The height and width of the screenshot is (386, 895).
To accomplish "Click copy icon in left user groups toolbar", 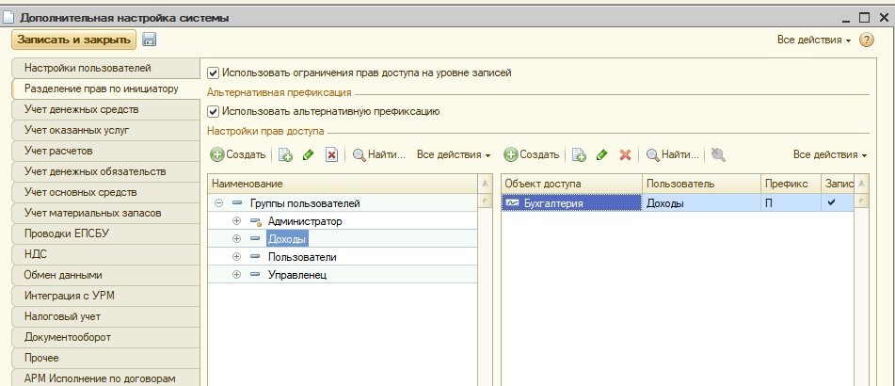I will tap(285, 154).
